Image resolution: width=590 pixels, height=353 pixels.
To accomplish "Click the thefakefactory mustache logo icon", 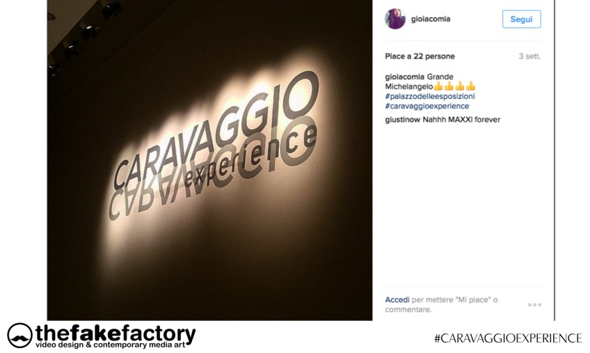I will pos(19,336).
